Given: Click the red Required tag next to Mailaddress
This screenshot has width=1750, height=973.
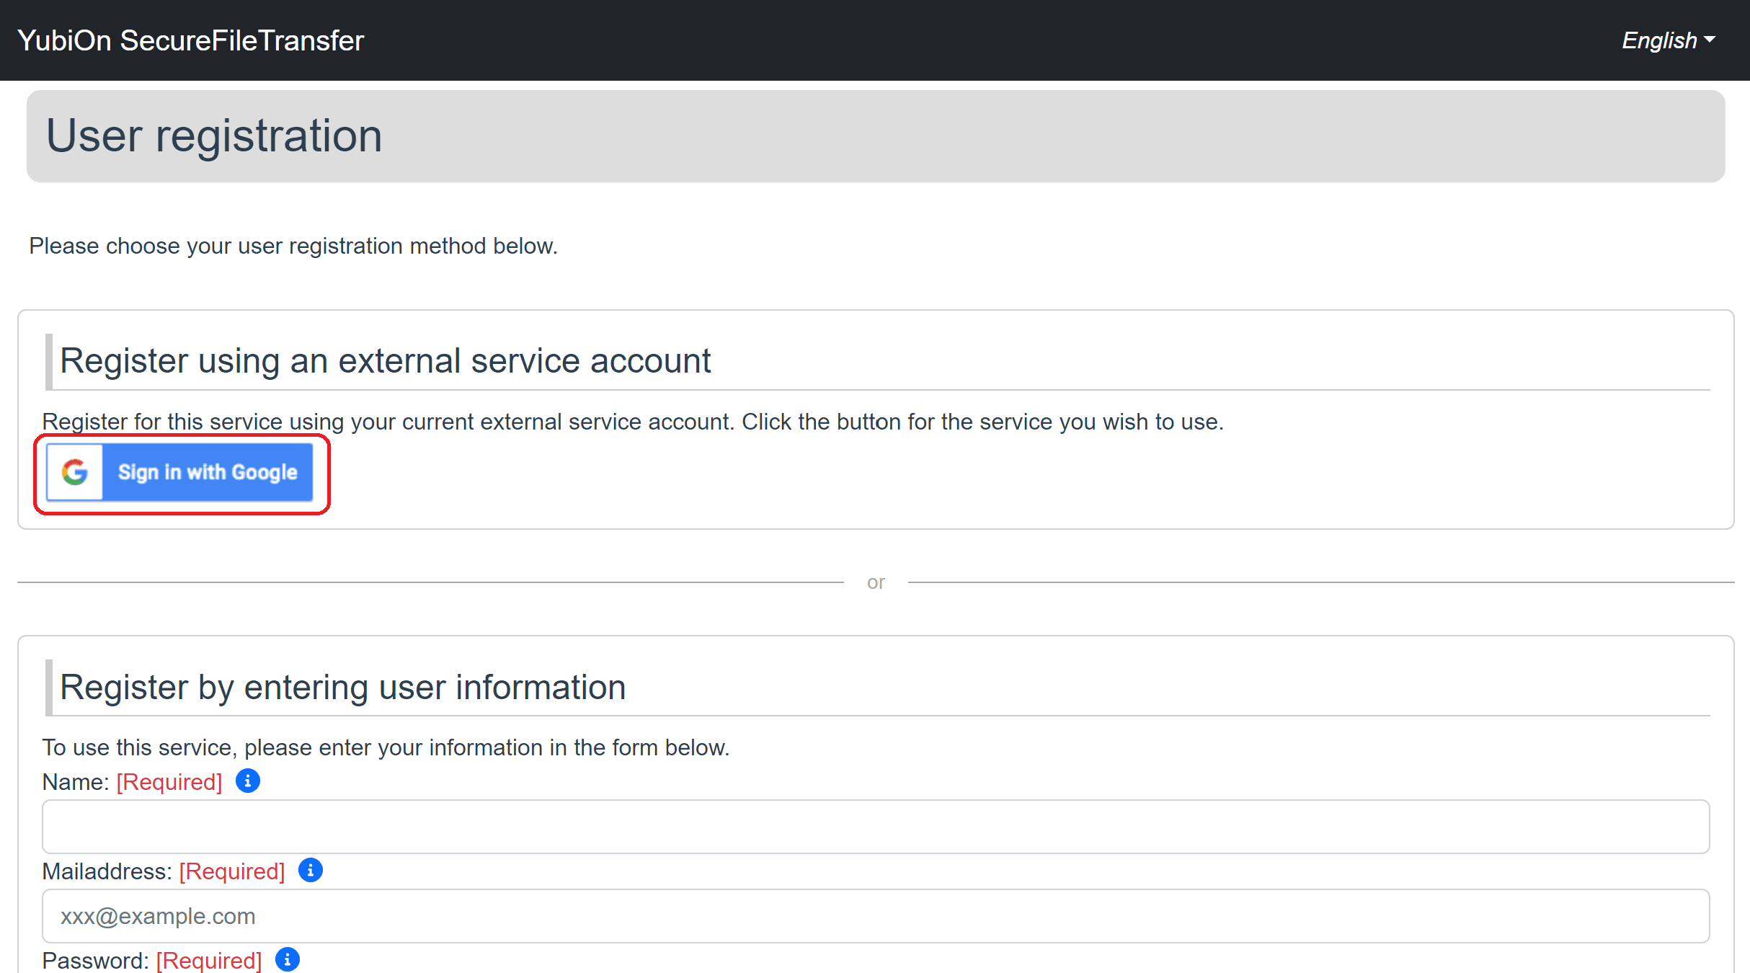Looking at the screenshot, I should click(x=232, y=871).
